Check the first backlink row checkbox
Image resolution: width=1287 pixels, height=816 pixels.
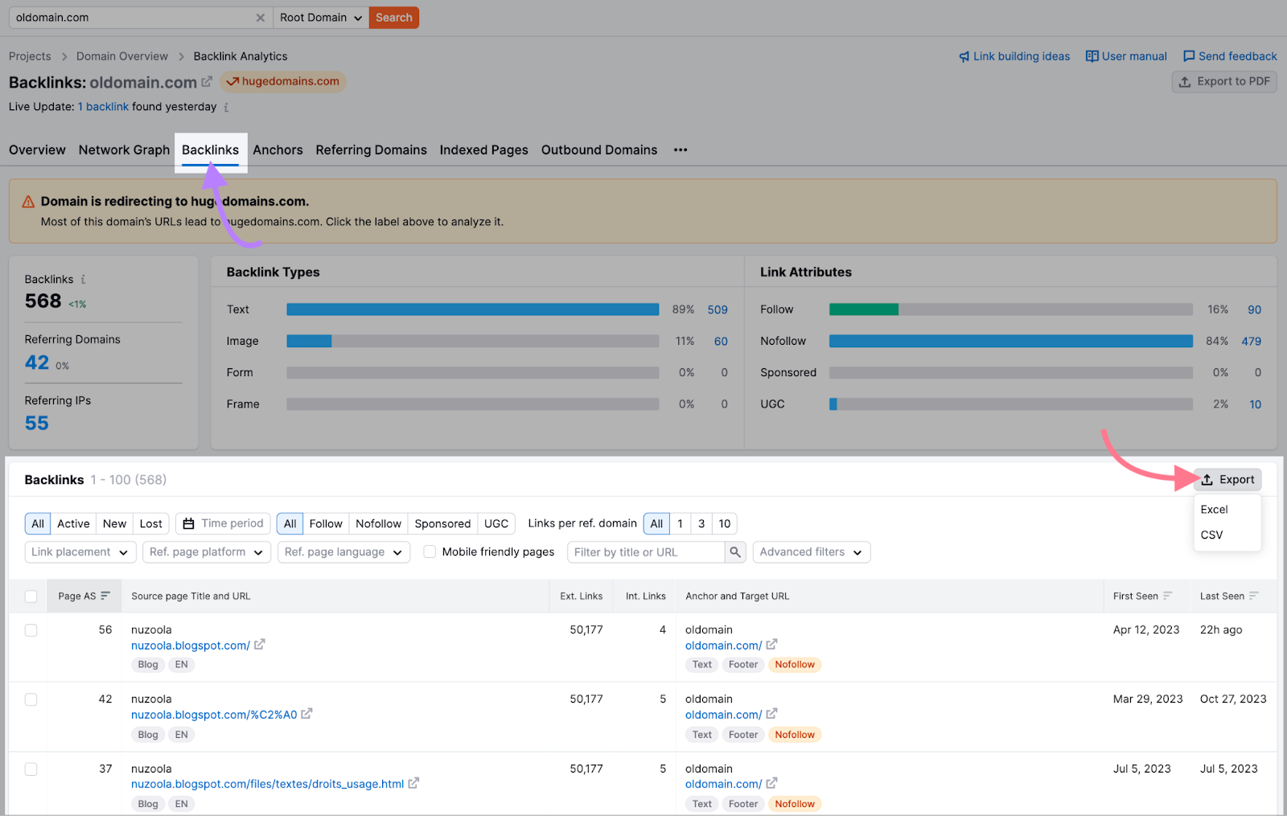click(x=31, y=630)
